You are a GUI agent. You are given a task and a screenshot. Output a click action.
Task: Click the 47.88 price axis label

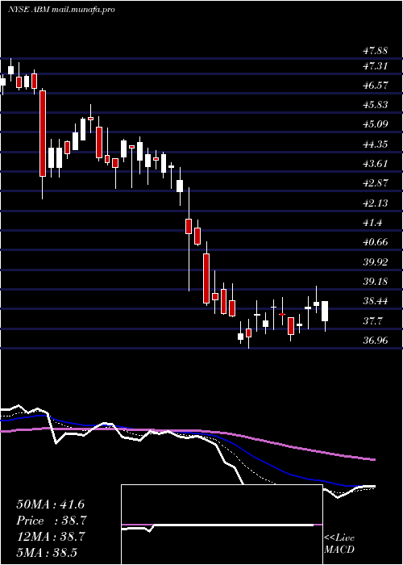(375, 51)
